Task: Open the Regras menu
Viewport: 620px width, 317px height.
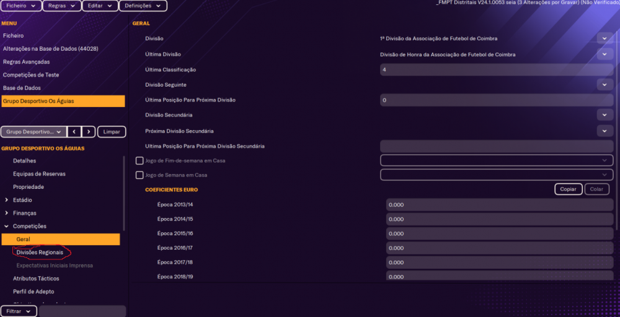Action: (61, 6)
